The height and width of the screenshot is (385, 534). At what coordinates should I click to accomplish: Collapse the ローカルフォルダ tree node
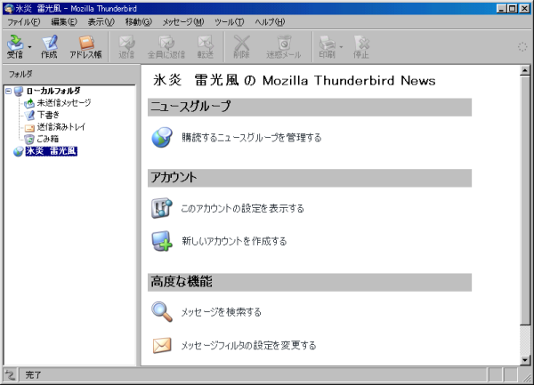[x=9, y=92]
